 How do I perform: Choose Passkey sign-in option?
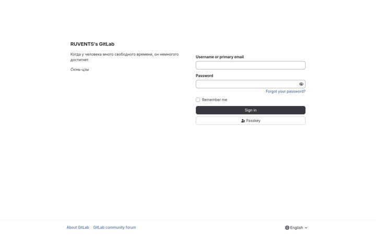251,121
